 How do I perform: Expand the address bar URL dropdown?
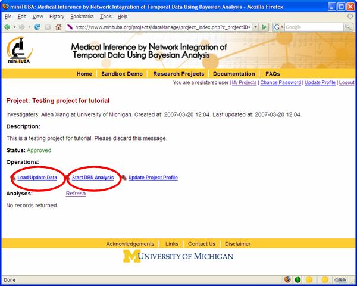point(255,27)
